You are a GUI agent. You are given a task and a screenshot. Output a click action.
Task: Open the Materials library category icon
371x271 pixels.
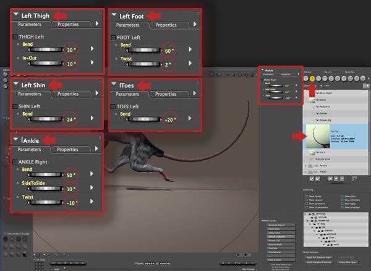[357, 79]
